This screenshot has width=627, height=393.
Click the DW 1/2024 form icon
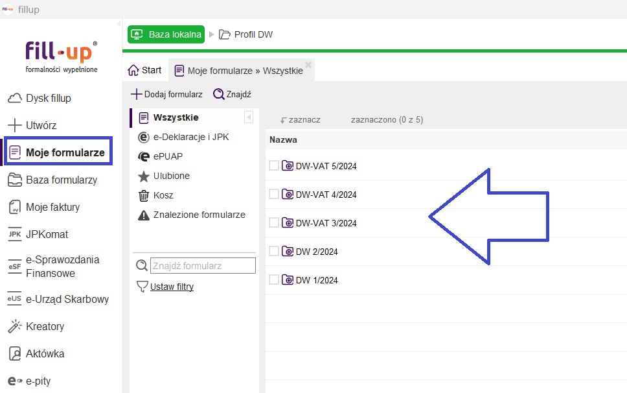288,280
